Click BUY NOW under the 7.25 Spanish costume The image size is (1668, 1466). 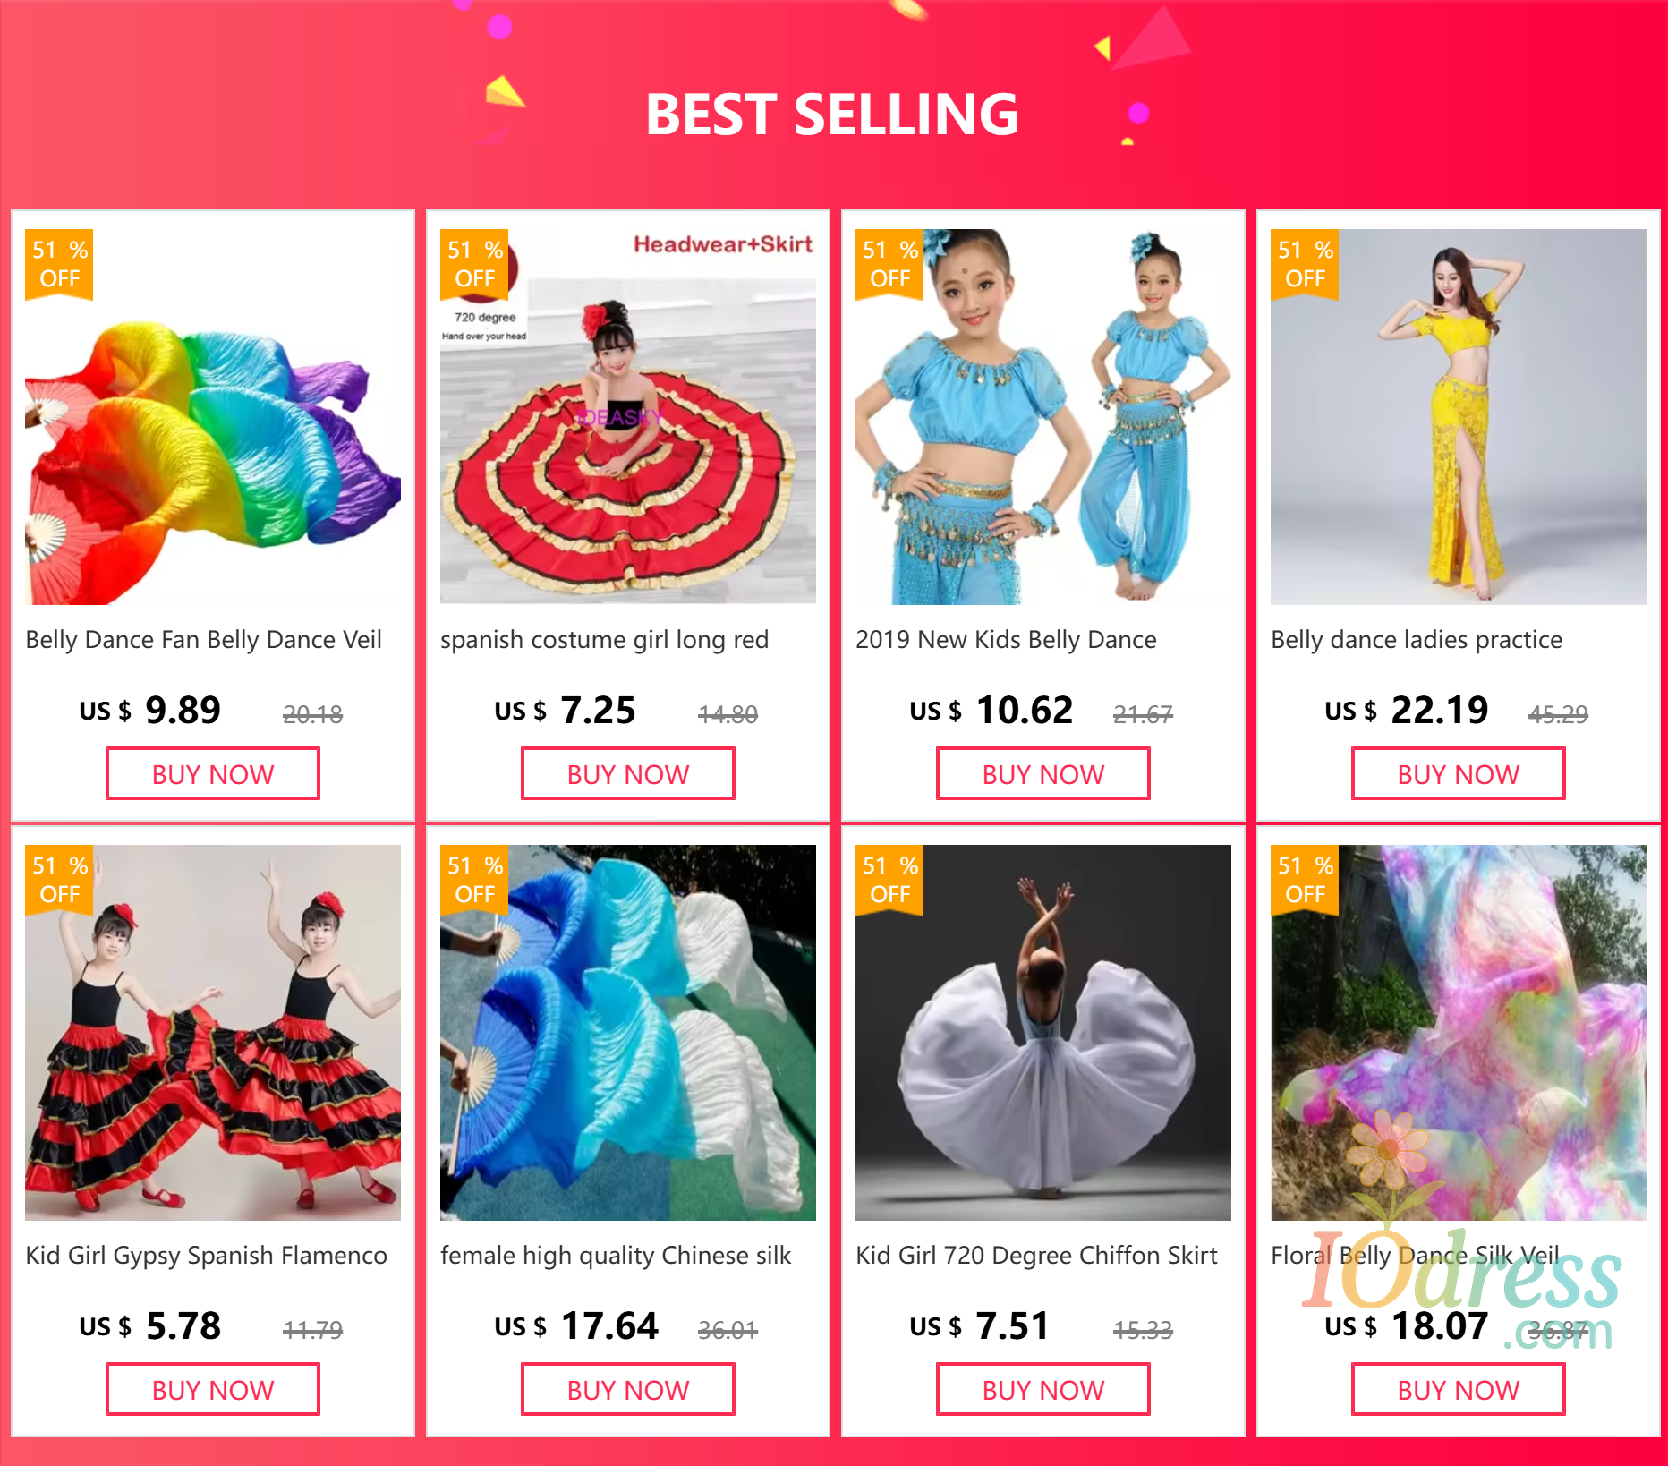pyautogui.click(x=628, y=774)
